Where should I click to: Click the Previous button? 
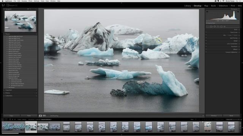tap(214, 116)
